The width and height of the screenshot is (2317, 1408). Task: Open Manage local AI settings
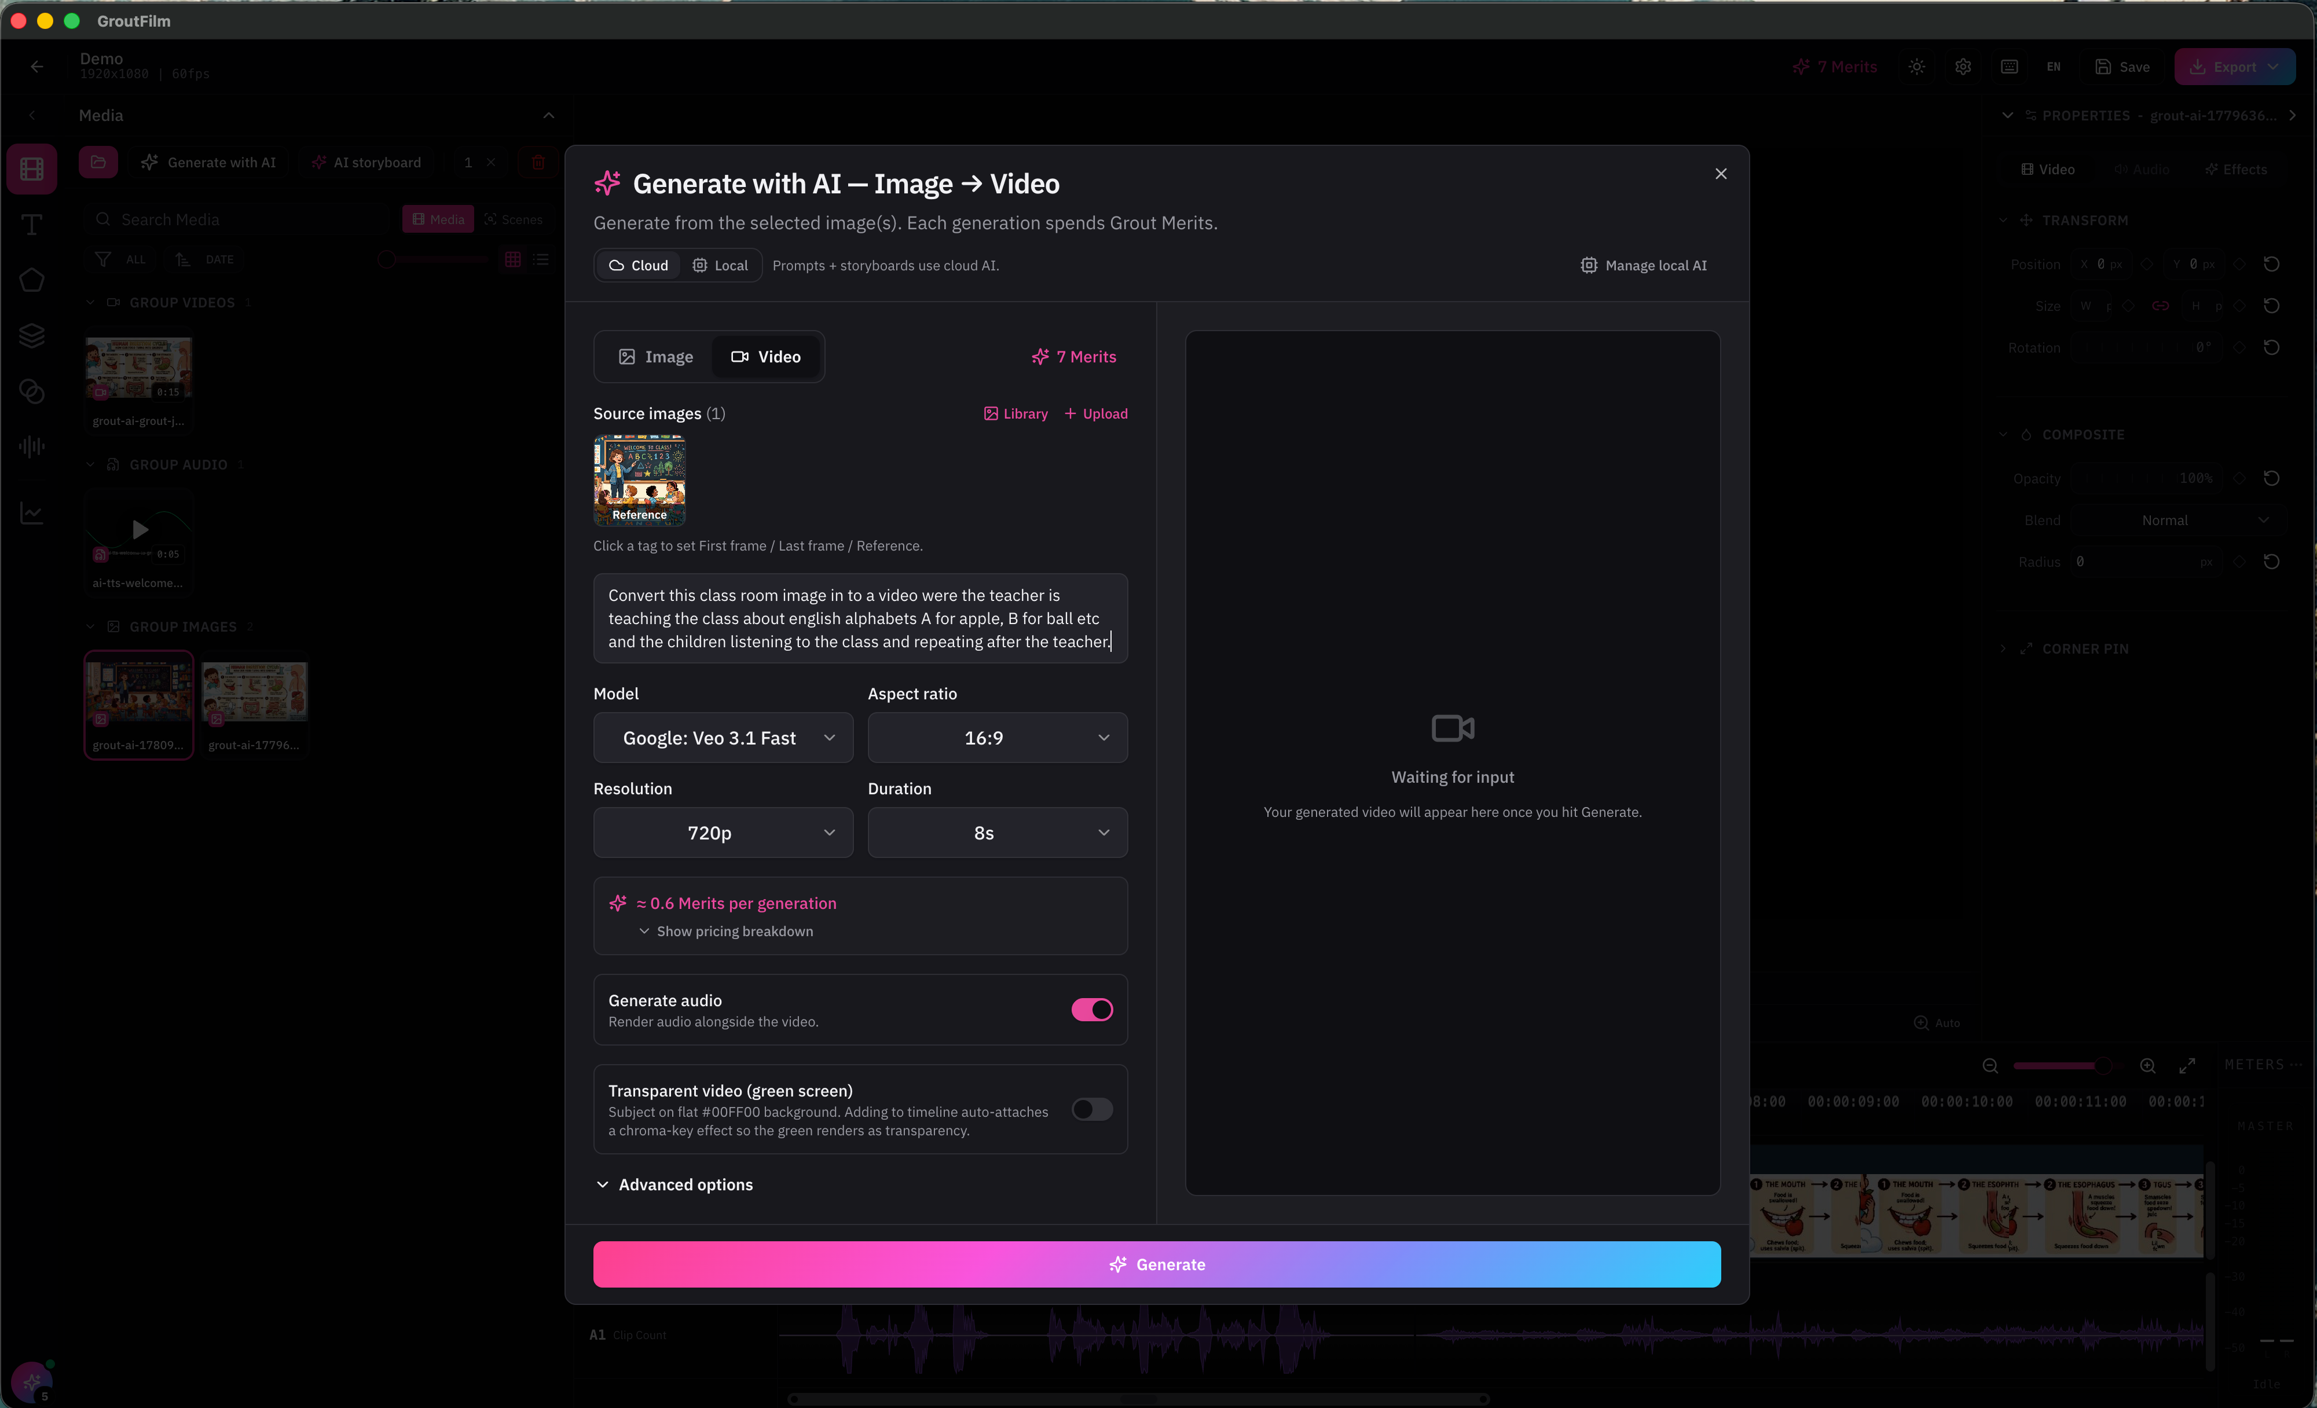1643,265
